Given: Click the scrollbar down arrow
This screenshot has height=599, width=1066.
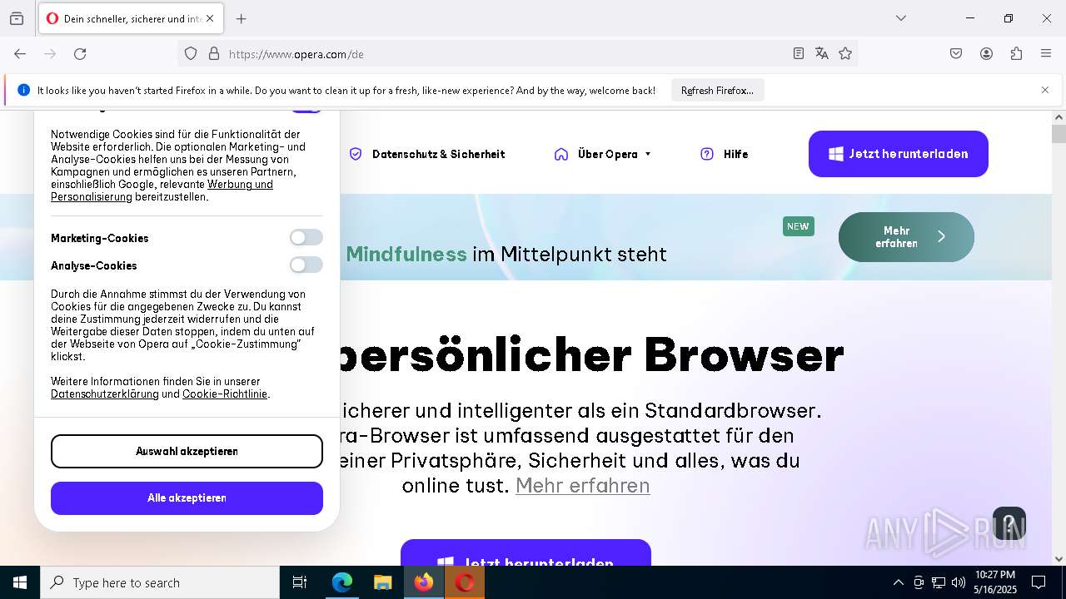Looking at the screenshot, I should tap(1059, 559).
